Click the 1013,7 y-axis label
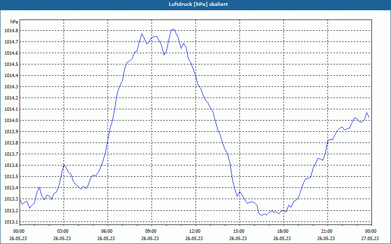 click(x=11, y=154)
